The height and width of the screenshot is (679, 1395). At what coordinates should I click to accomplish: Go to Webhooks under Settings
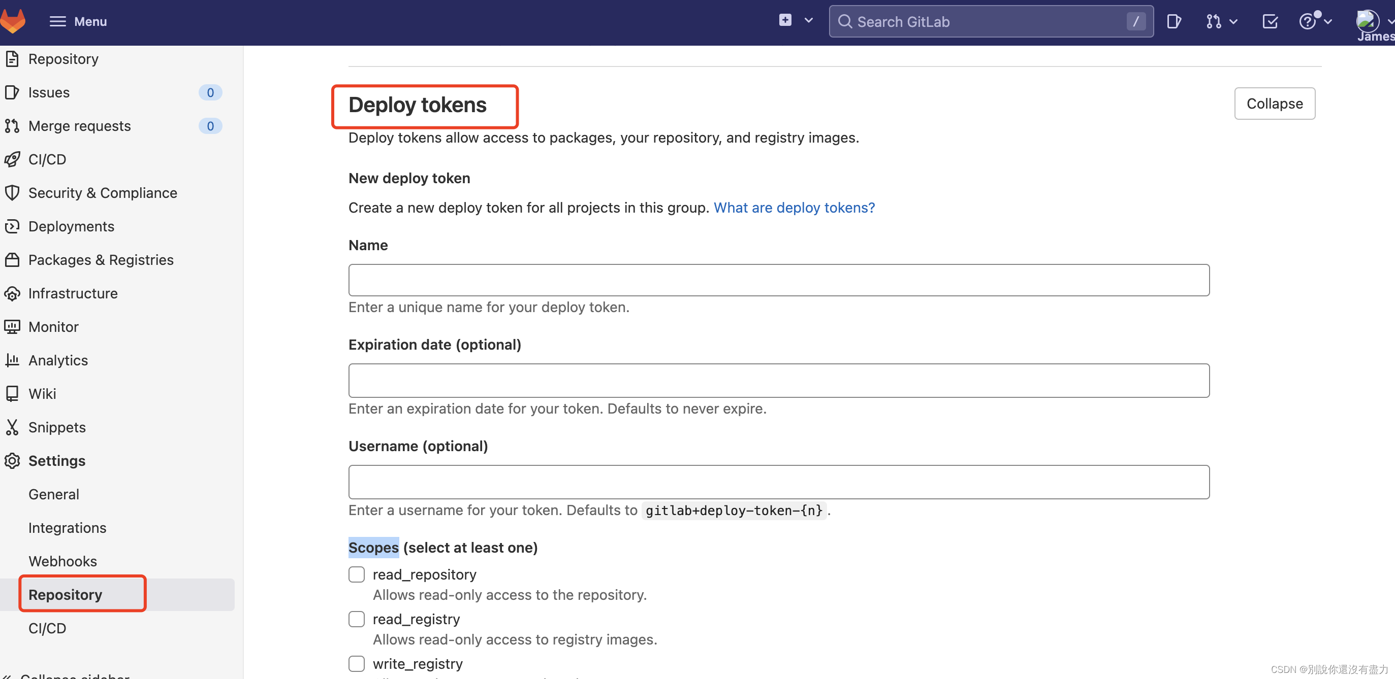click(x=62, y=561)
